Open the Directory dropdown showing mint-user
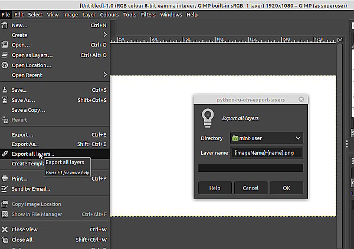This screenshot has width=354, height=249. 267,138
